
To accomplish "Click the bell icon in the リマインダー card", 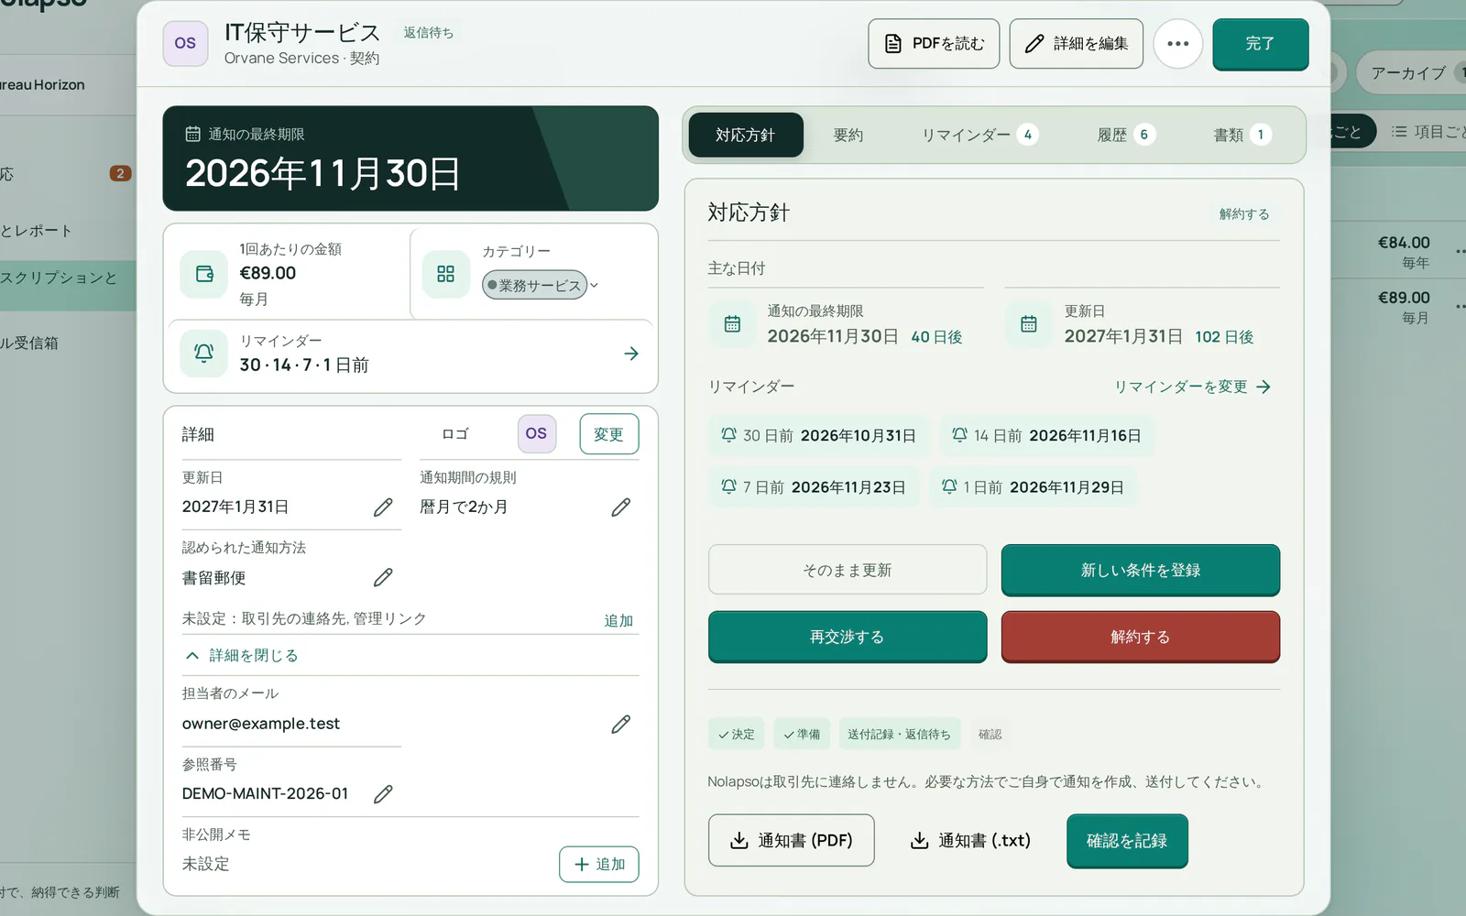I will point(204,354).
